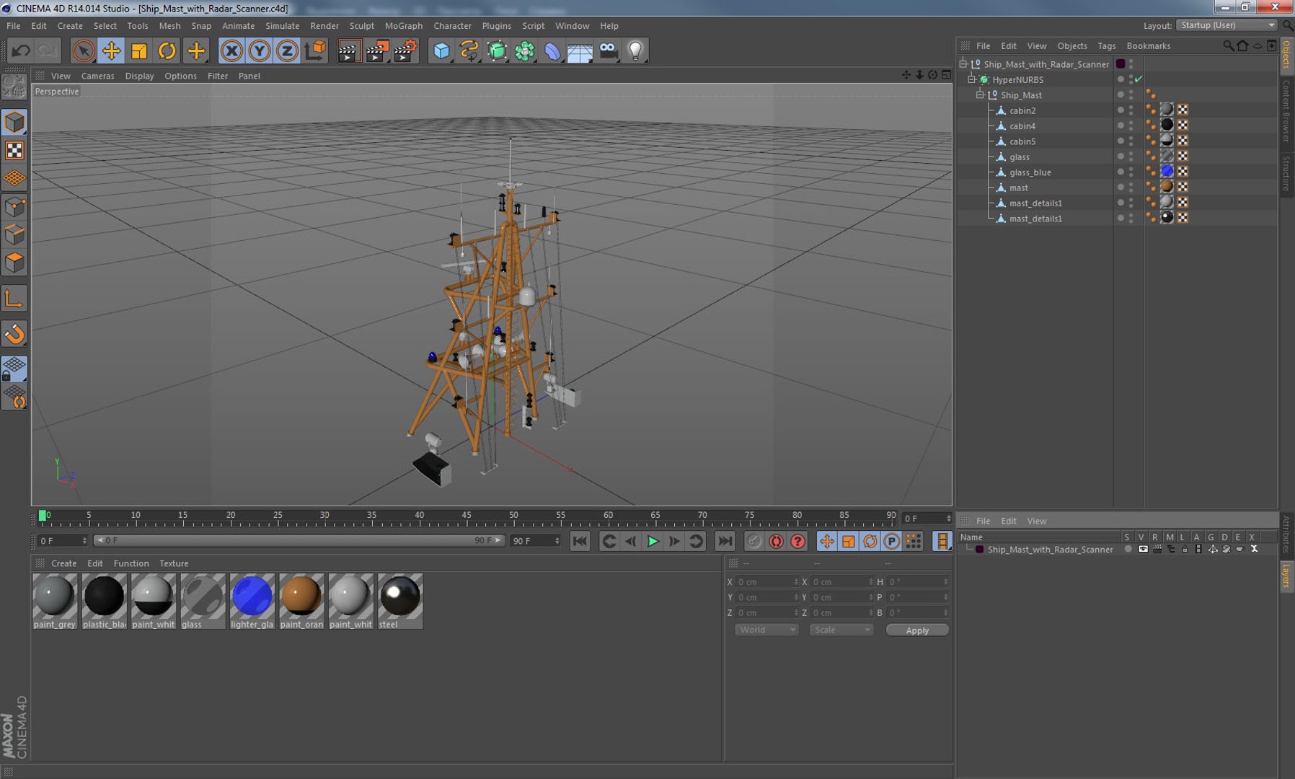Open the Layout Startup dropdown
Image resolution: width=1295 pixels, height=779 pixels.
point(1227,25)
